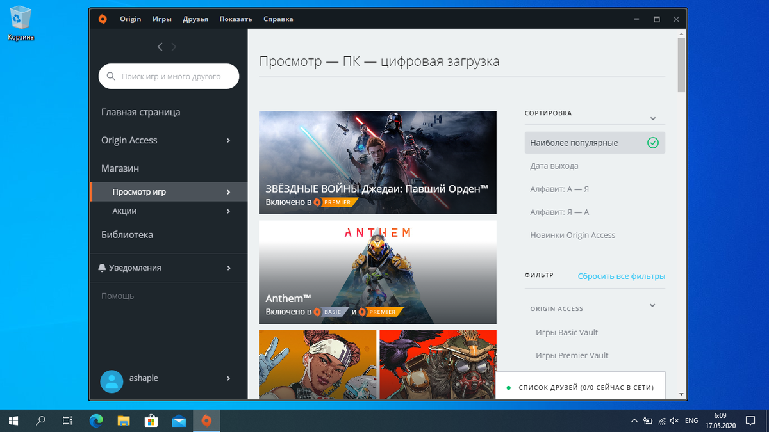
Task: Click the vertical scrollbar thumb
Action: click(681, 65)
